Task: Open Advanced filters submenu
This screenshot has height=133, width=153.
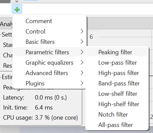Action: [49, 73]
